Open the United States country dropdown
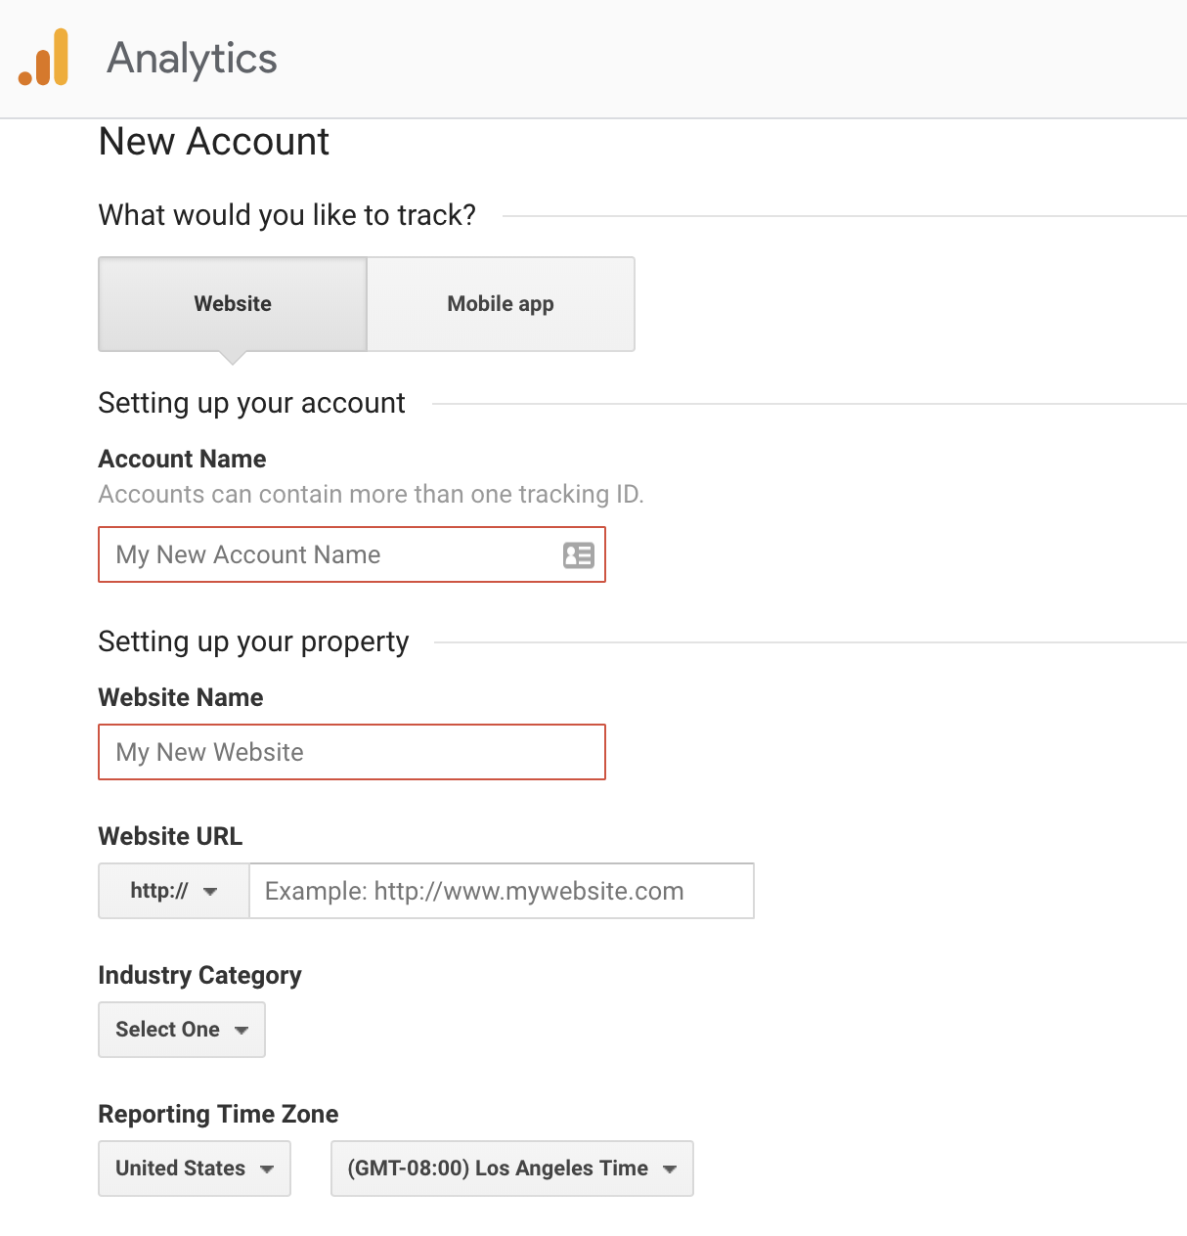Screen dimensions: 1187x1236 pos(195,1169)
